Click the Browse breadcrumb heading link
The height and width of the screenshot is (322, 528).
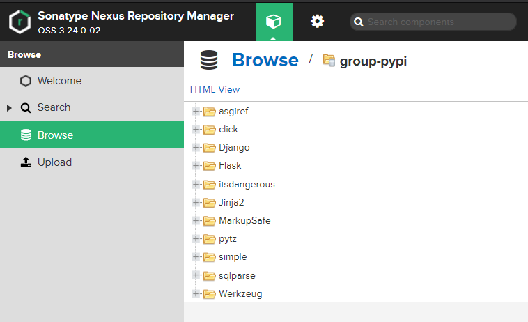tap(265, 61)
